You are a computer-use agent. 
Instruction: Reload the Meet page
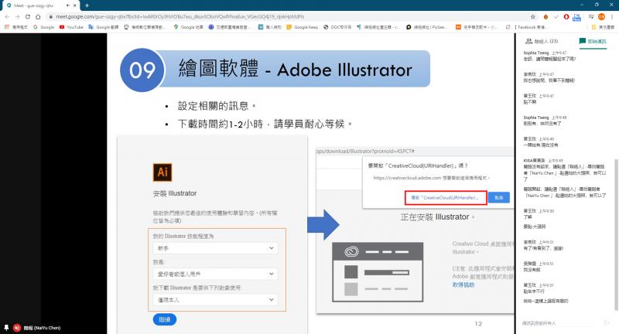point(28,16)
